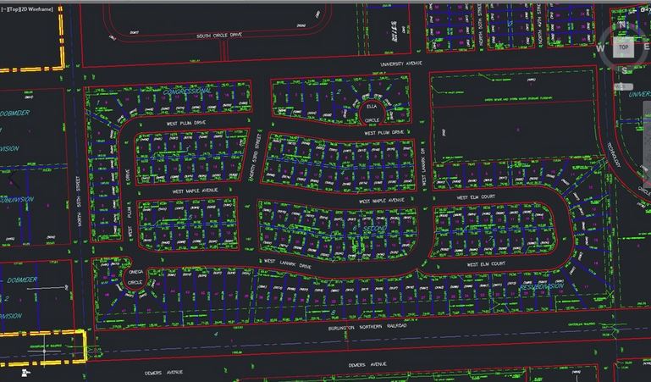Click the TOP face of the ViewCube
The width and height of the screenshot is (651, 382).
pos(624,48)
